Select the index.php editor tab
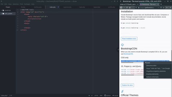Screen dimensions: 172x97 53,7
